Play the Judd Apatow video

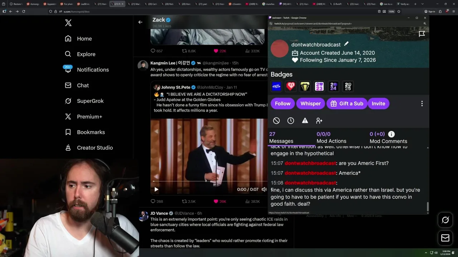[x=156, y=189]
